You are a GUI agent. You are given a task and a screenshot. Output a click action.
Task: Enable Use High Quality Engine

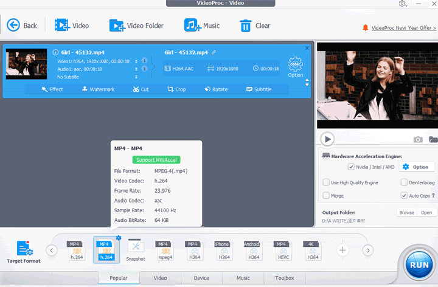coord(326,182)
